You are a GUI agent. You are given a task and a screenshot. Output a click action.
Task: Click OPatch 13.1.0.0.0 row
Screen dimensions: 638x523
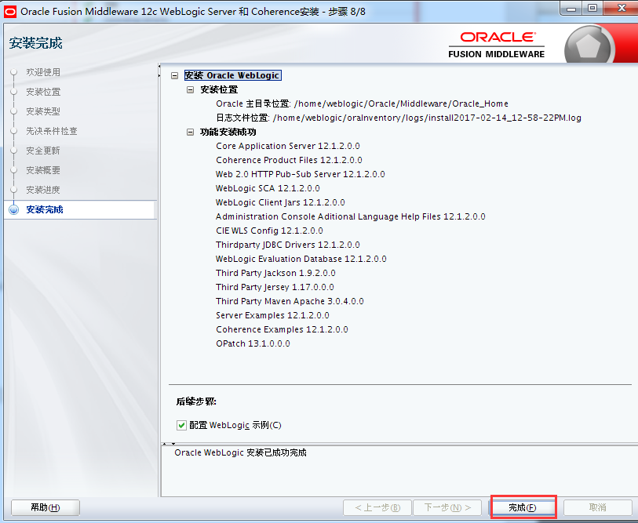tap(253, 343)
